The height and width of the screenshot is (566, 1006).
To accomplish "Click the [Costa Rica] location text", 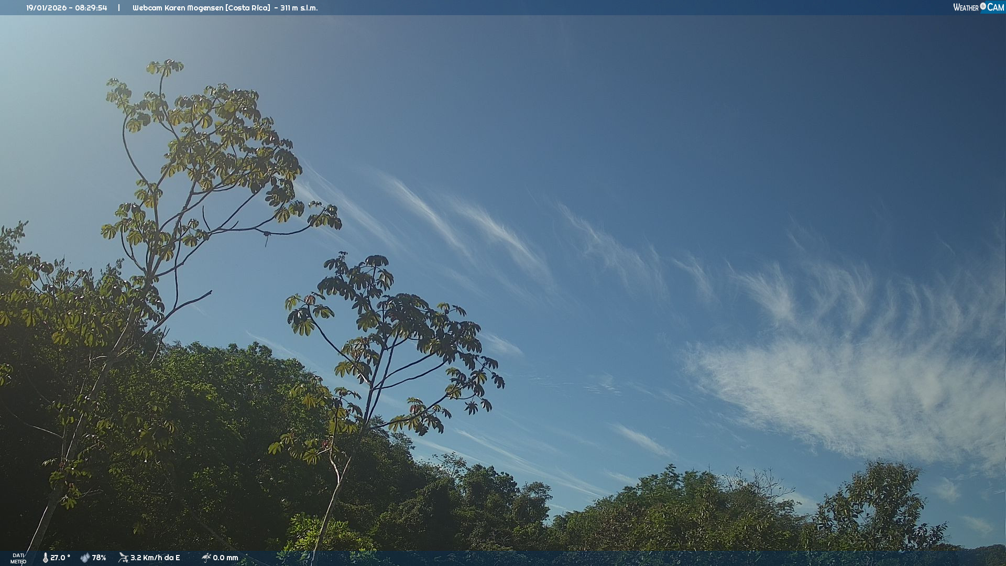I will coord(248,8).
